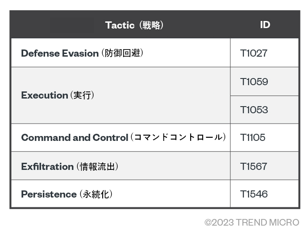Click technique ID T1567

[254, 166]
